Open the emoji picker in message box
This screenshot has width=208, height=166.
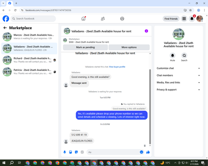click(x=141, y=152)
